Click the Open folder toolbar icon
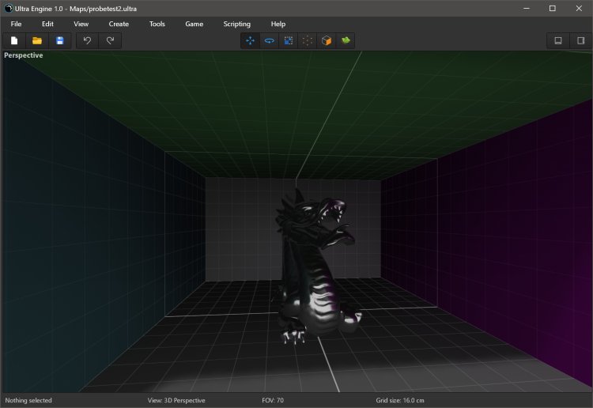Image resolution: width=593 pixels, height=408 pixels. click(36, 40)
